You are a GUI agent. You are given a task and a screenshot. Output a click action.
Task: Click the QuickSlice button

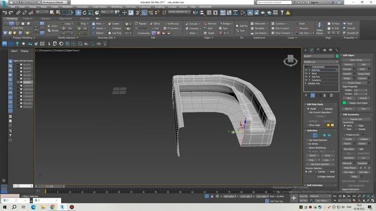coord(349,158)
